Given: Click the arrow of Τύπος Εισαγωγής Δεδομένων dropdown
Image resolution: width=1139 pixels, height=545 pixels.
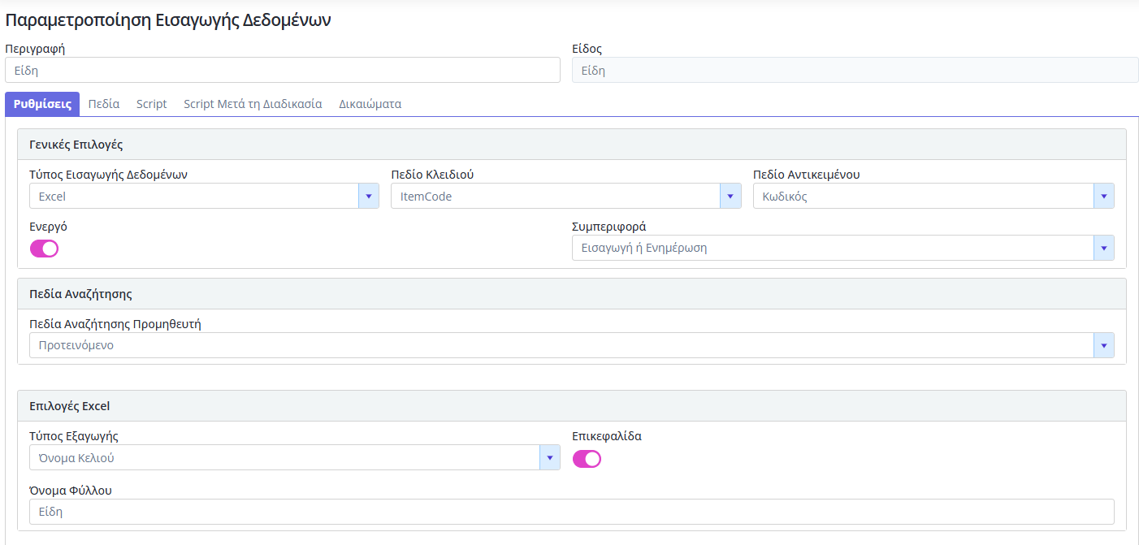Looking at the screenshot, I should click(x=368, y=197).
